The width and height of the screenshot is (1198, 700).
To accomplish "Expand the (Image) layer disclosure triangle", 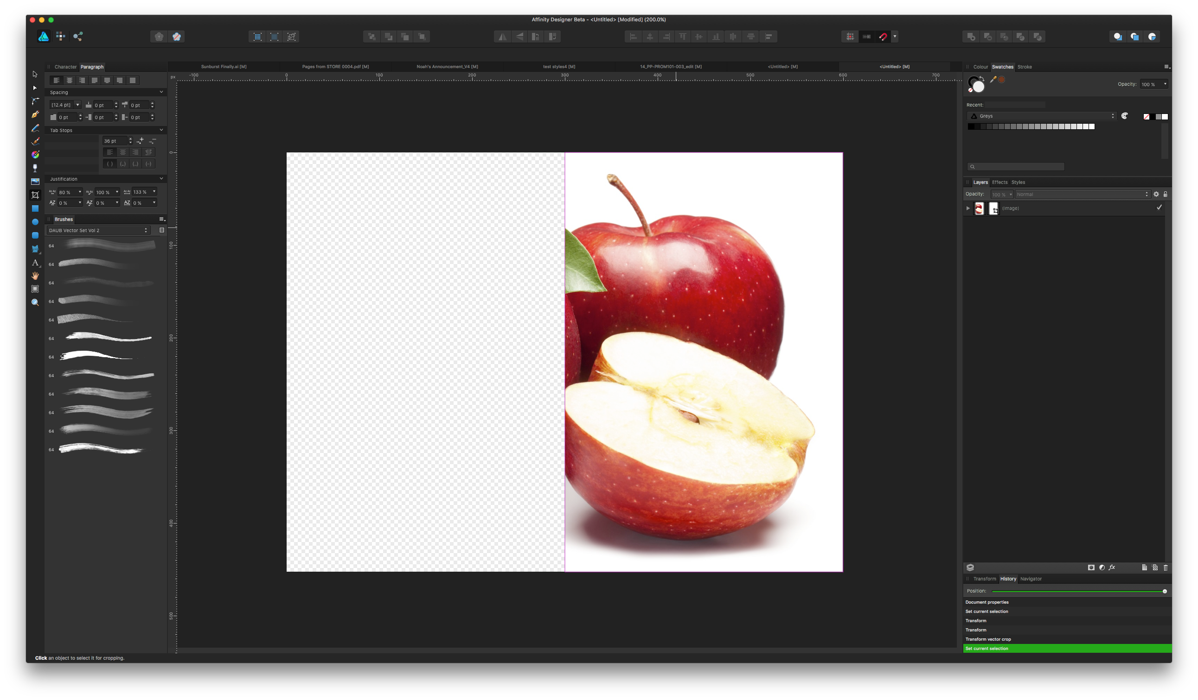I will pos(968,208).
